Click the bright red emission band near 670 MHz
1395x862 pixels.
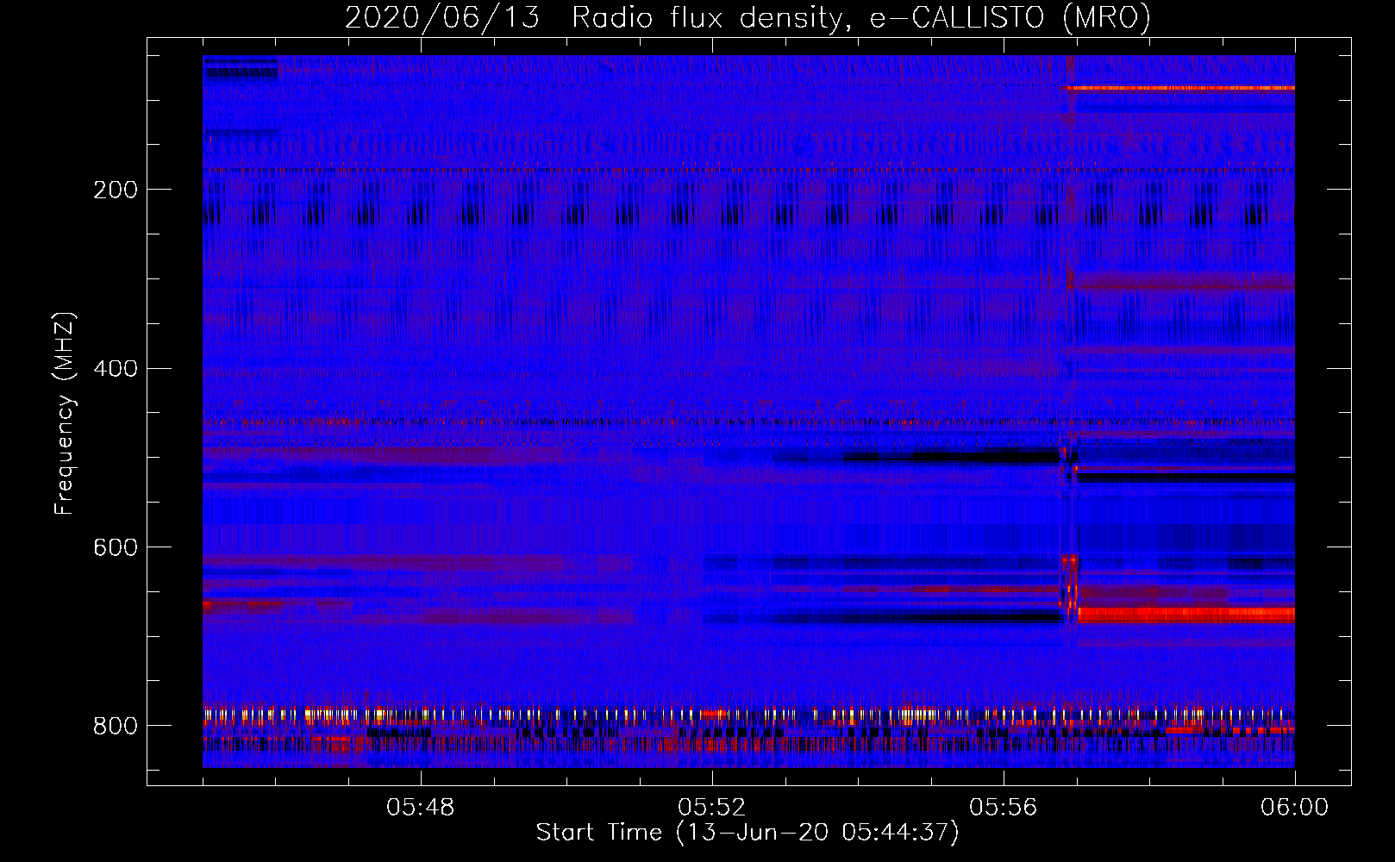pos(1186,615)
